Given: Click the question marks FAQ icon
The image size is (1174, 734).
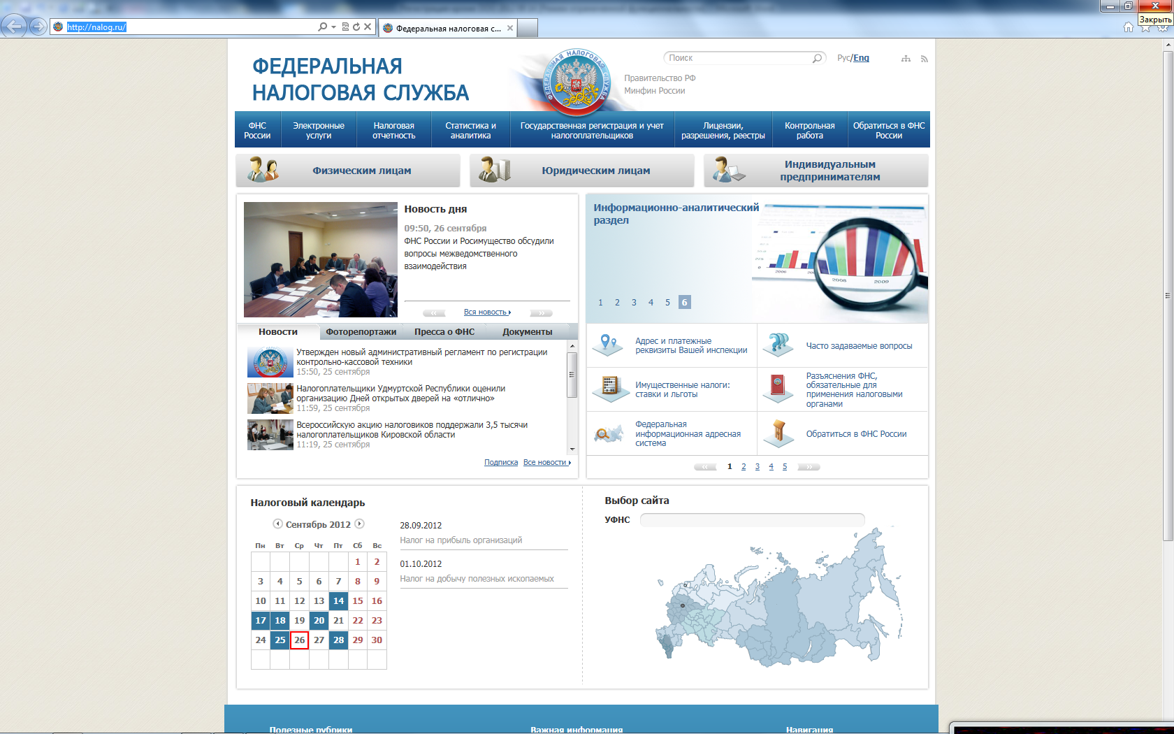Looking at the screenshot, I should coord(778,345).
